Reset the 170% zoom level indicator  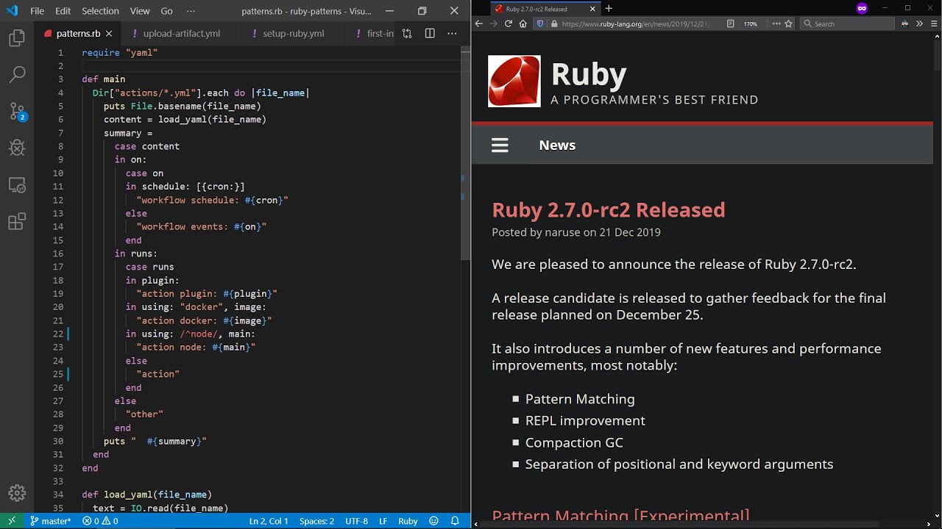750,24
